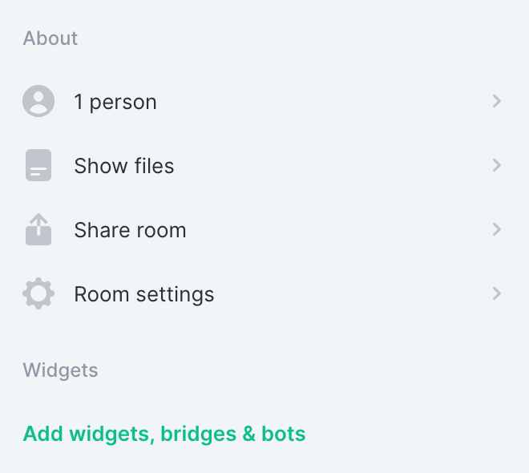This screenshot has width=529, height=473.
Task: Click the 'Share room' text label
Action: [130, 230]
